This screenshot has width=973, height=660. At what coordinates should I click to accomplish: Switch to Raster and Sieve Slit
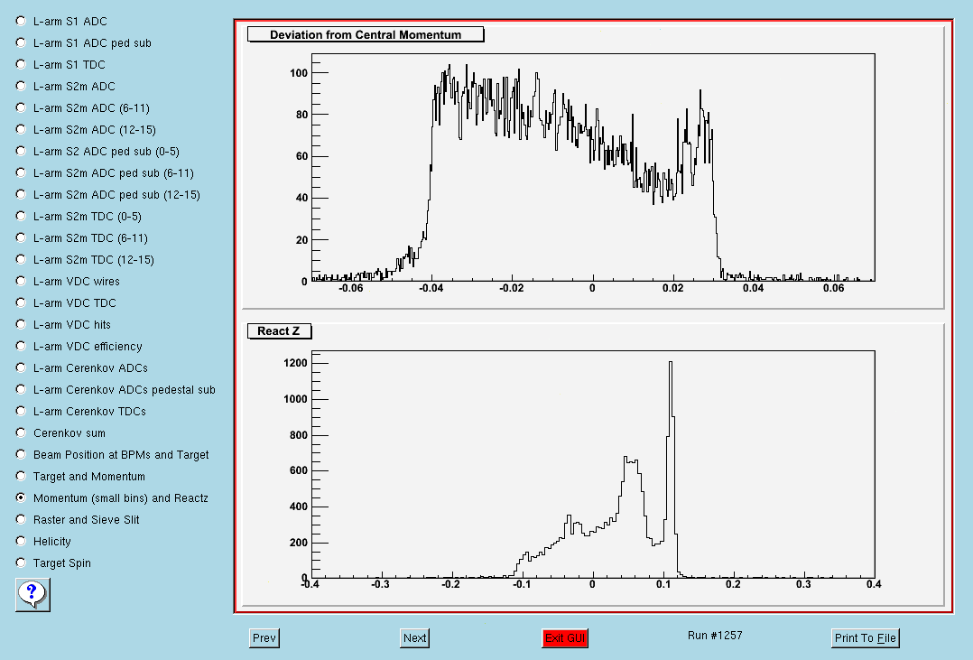pos(21,520)
